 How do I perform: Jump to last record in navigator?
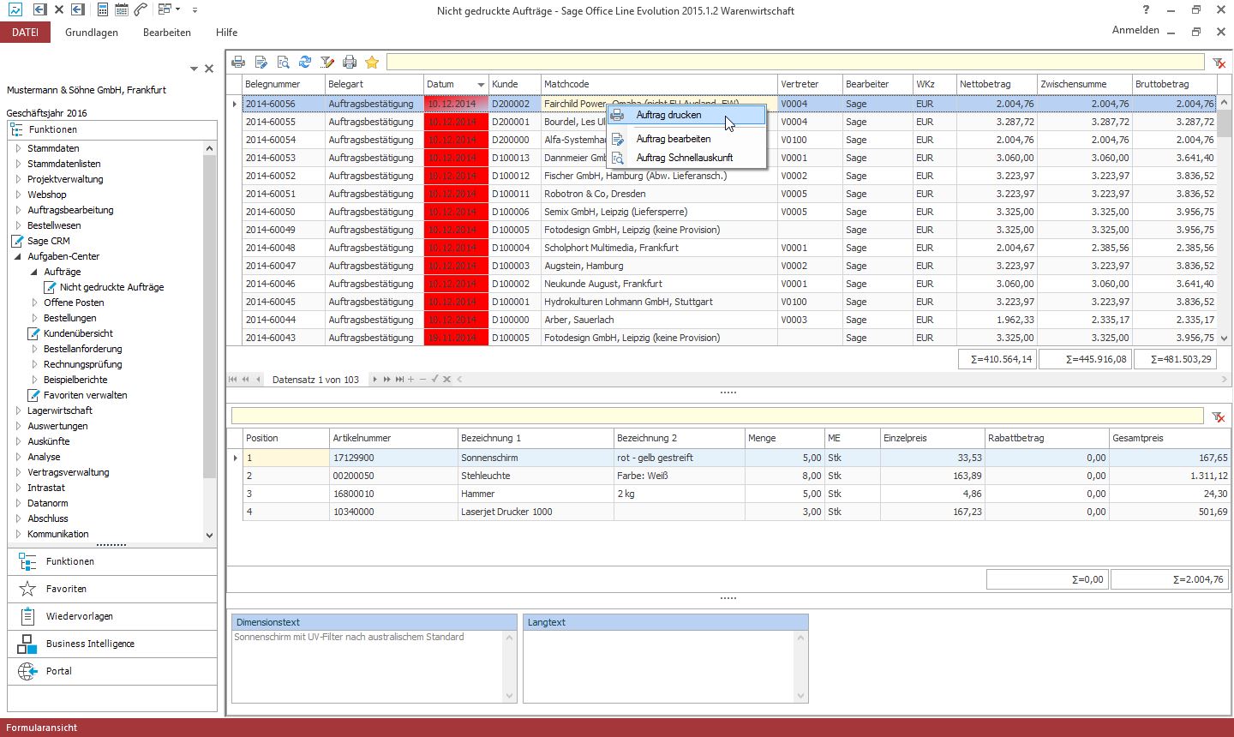[x=399, y=379]
